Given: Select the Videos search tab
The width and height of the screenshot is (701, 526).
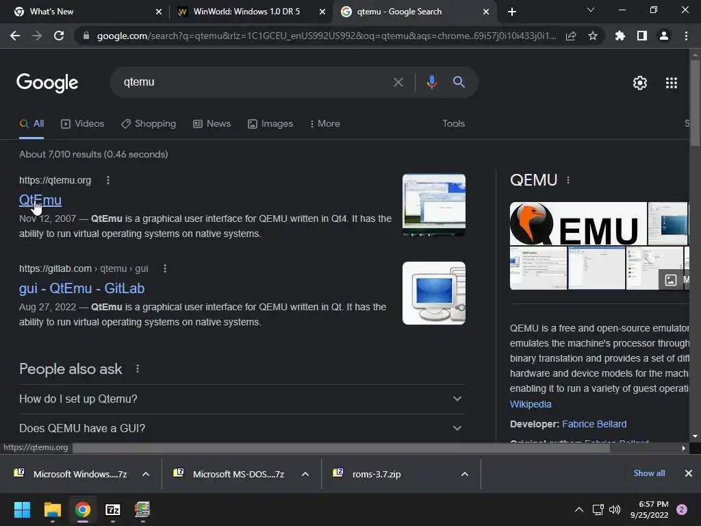Looking at the screenshot, I should coord(82,124).
